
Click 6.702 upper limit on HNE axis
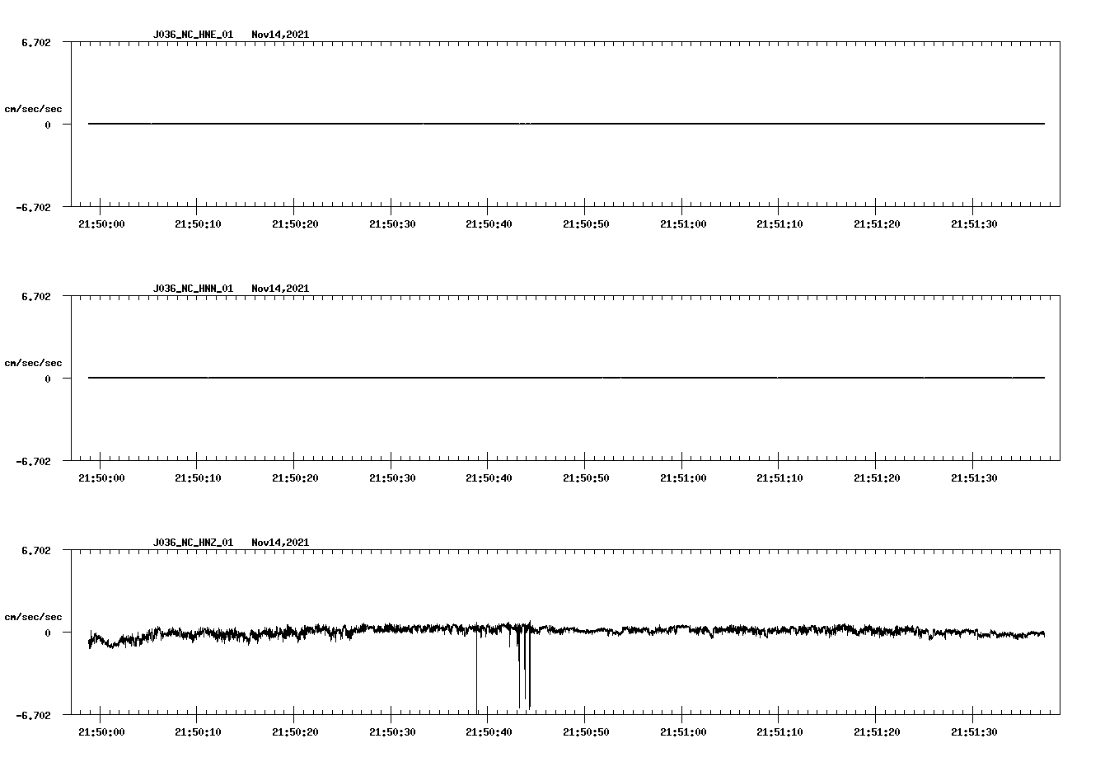(x=36, y=42)
